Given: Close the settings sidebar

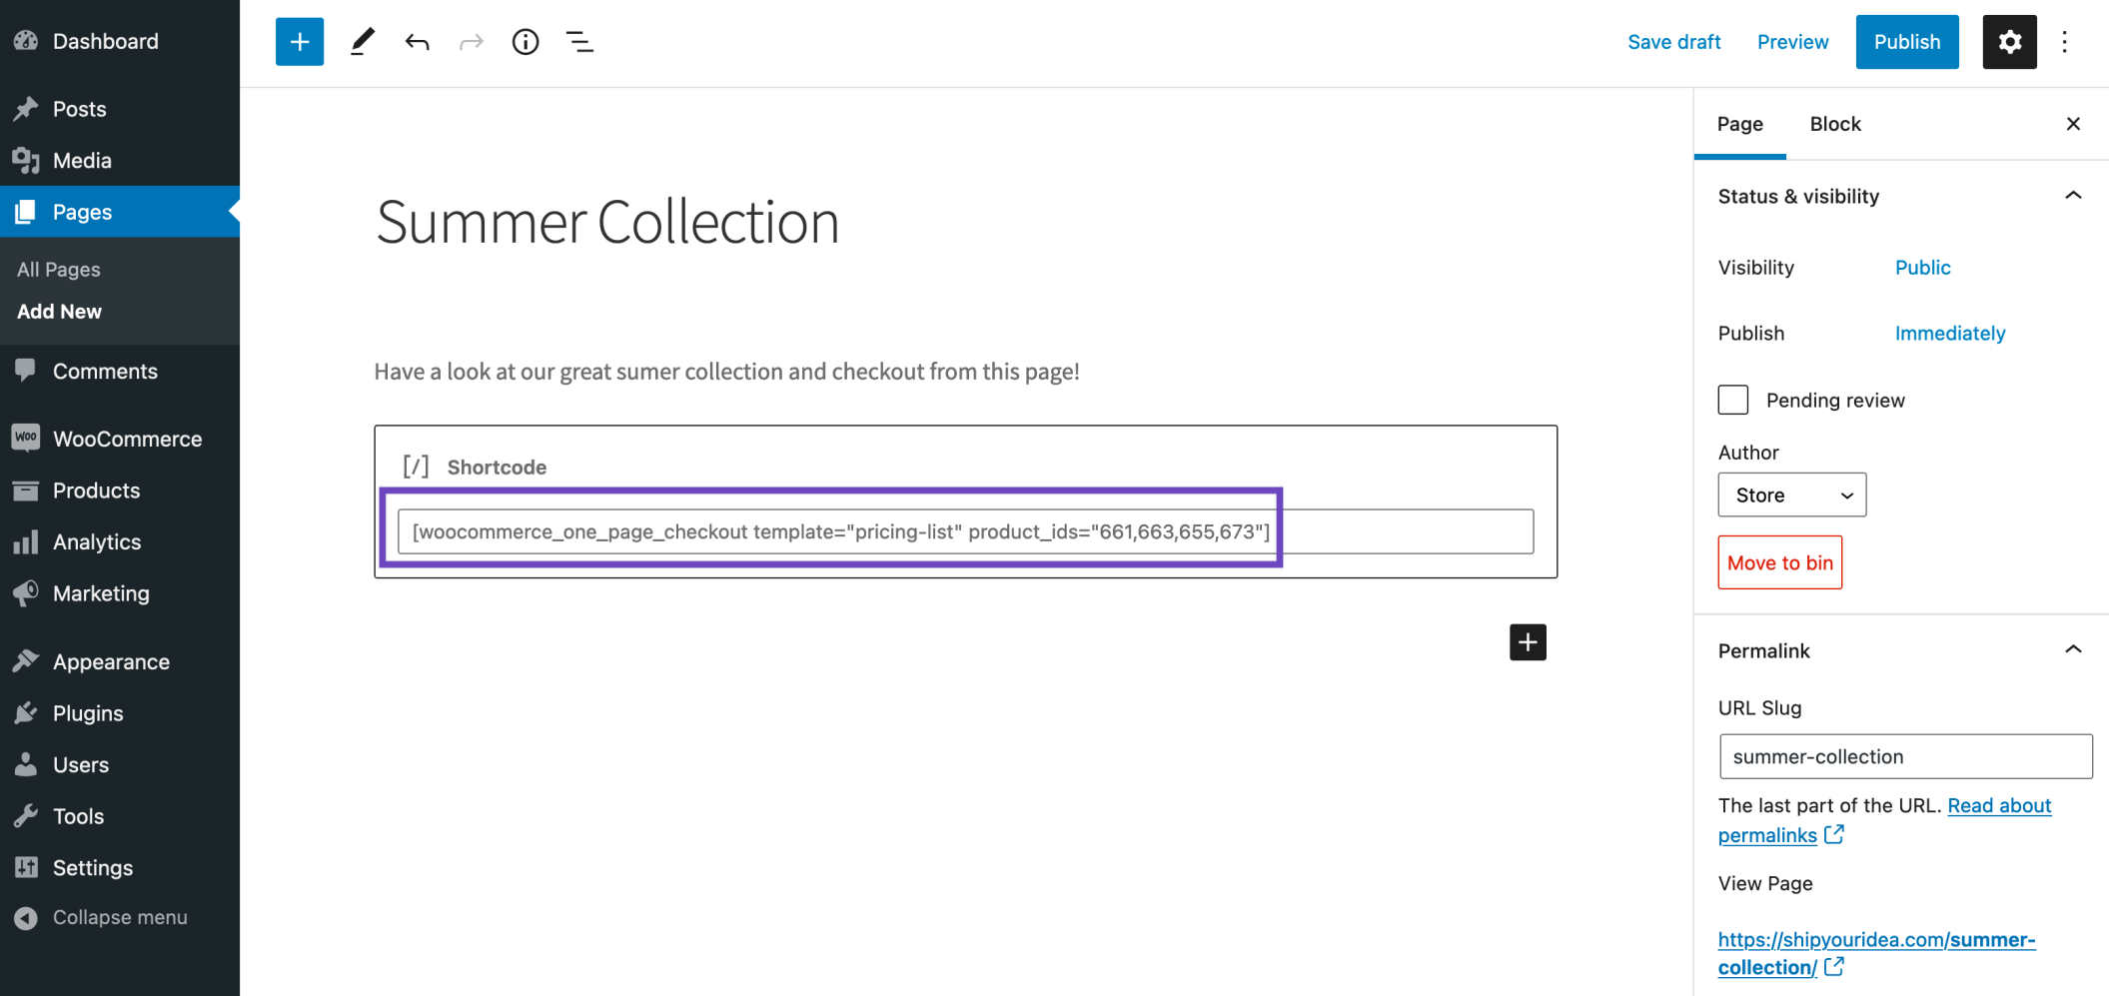Looking at the screenshot, I should coord(2073,124).
